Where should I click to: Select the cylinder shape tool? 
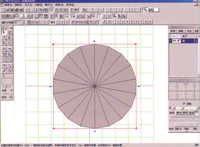10,60
